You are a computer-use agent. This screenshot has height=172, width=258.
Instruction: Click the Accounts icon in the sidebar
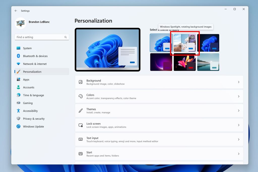point(18,87)
